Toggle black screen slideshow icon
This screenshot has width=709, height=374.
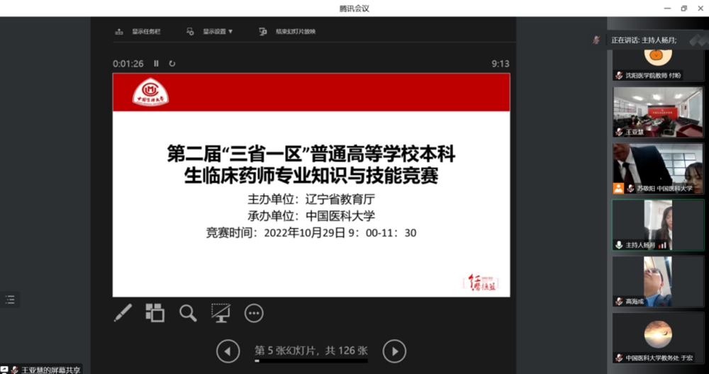pos(220,312)
